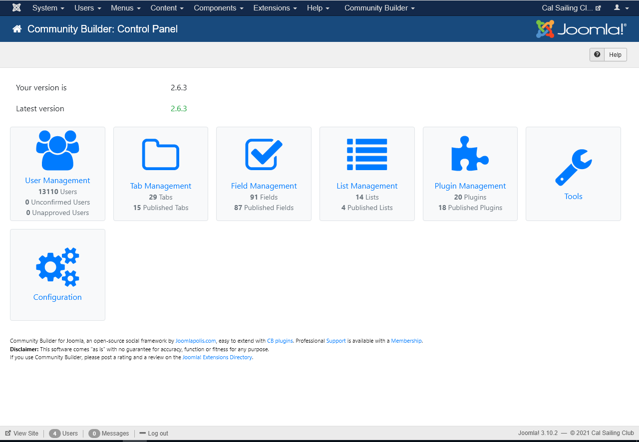The image size is (639, 442).
Task: Open the Users dropdown menu
Action: [x=88, y=8]
